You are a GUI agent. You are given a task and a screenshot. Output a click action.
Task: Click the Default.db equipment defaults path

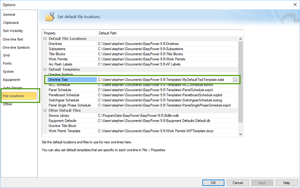(x=154, y=121)
